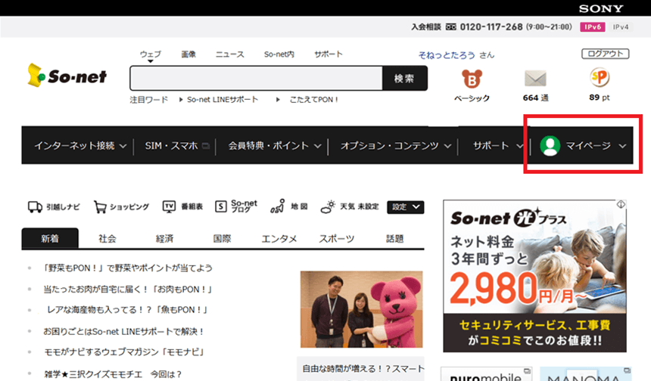Select the IPv6 badge

(591, 26)
